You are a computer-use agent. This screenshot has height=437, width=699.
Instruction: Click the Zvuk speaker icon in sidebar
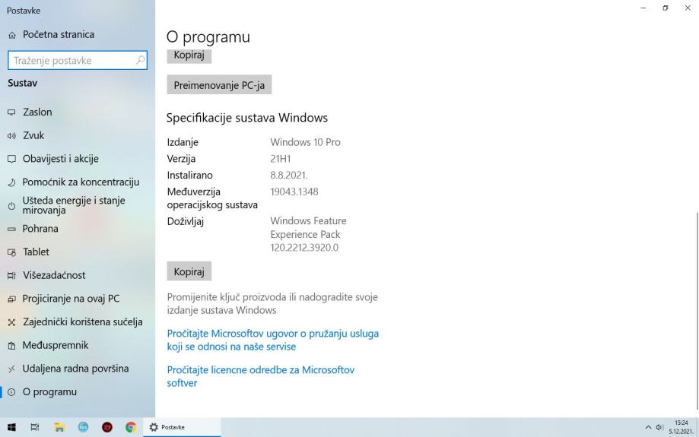[11, 135]
